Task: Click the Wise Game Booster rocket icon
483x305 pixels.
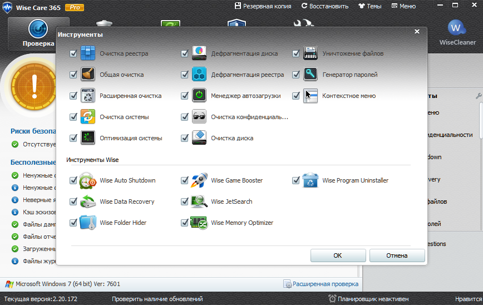Action: coord(199,180)
